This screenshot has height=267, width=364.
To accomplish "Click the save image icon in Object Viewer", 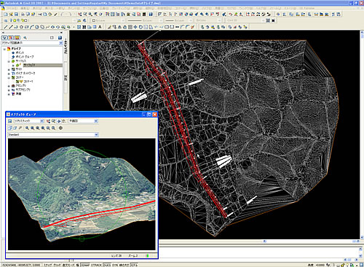I will pos(9,121).
